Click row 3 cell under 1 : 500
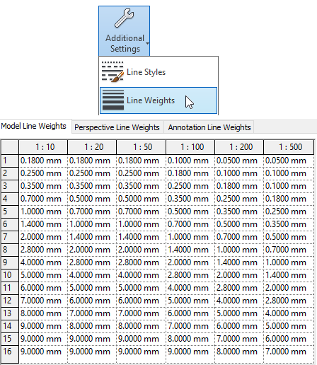Viewport: 317px width, 365px height. 289,186
